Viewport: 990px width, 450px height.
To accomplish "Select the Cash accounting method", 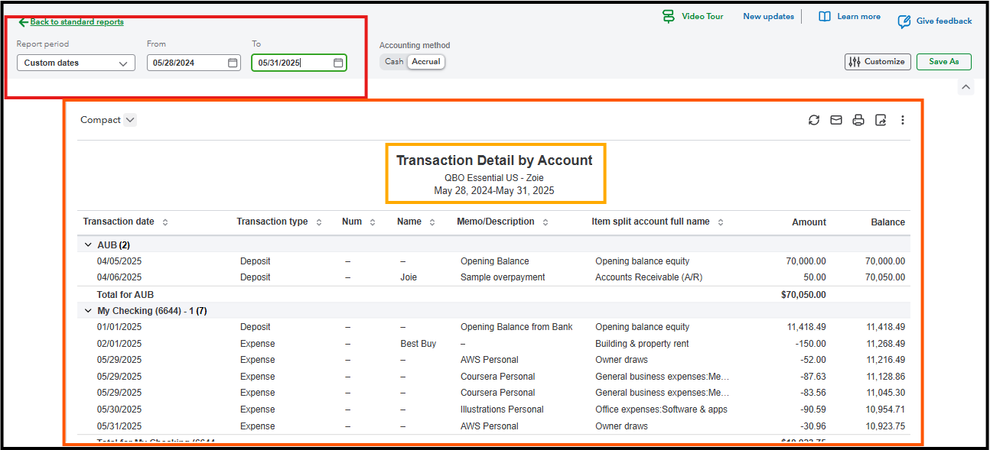I will [x=394, y=62].
